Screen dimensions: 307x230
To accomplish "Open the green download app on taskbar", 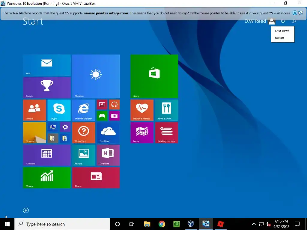I will (x=176, y=224).
